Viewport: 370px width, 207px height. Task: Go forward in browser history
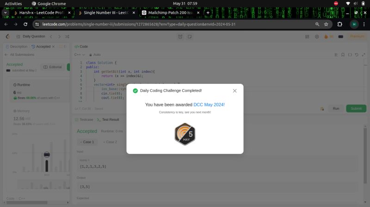[16, 24]
